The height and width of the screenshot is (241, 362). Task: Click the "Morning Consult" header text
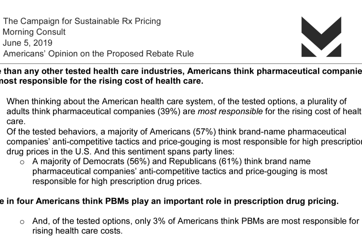[34, 32]
